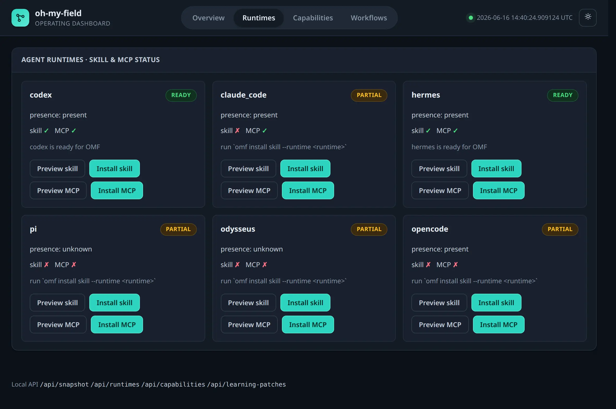
Task: Click the oh-my-field logo icon
Action: point(20,18)
